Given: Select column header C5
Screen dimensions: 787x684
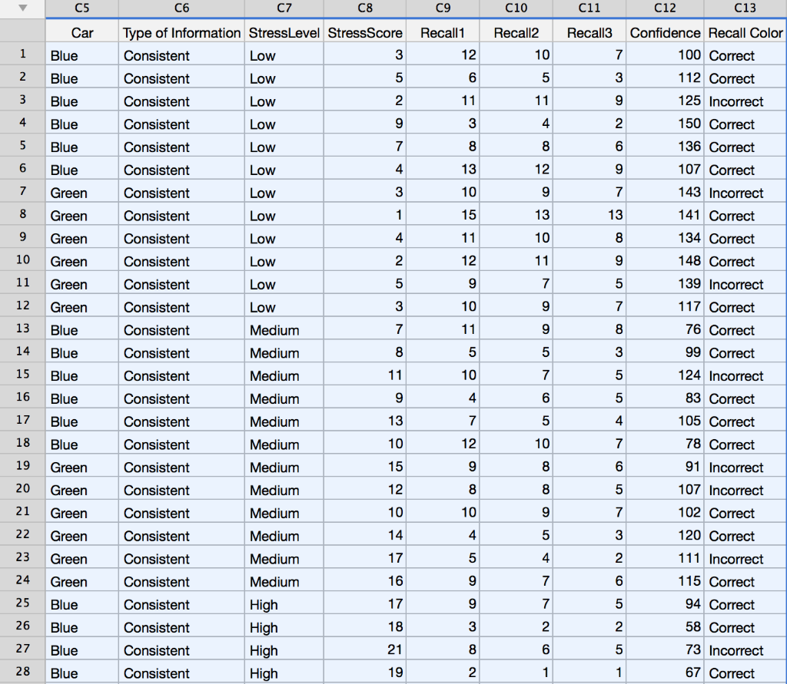Looking at the screenshot, I should click(x=81, y=8).
